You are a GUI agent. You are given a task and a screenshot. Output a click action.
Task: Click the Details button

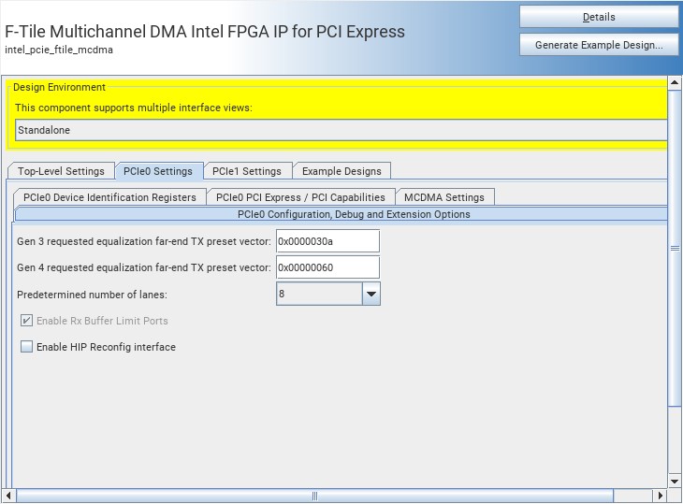pyautogui.click(x=599, y=17)
